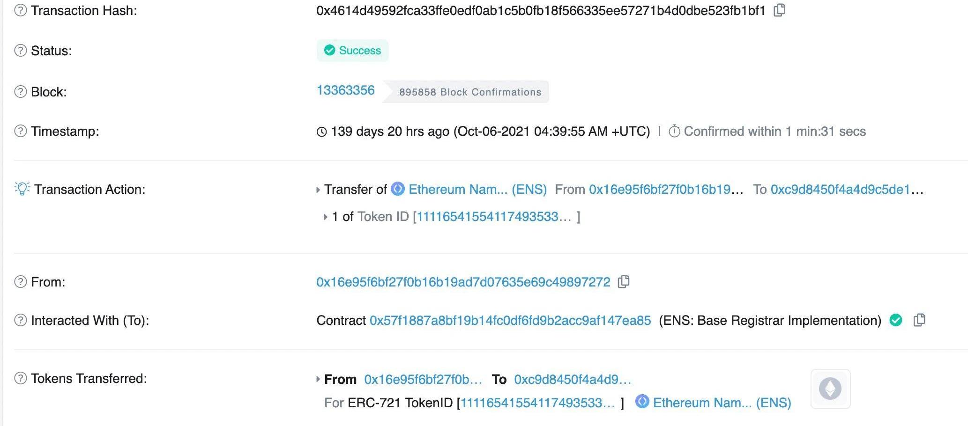This screenshot has width=968, height=426.
Task: Copy the ENS contract address
Action: tap(919, 320)
